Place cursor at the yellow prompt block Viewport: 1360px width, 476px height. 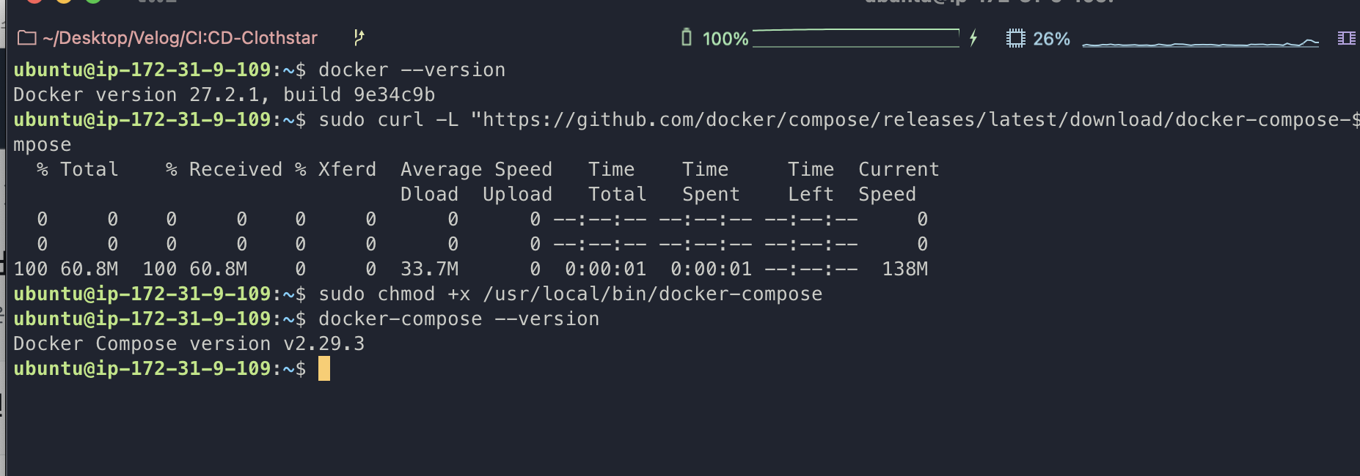[324, 368]
